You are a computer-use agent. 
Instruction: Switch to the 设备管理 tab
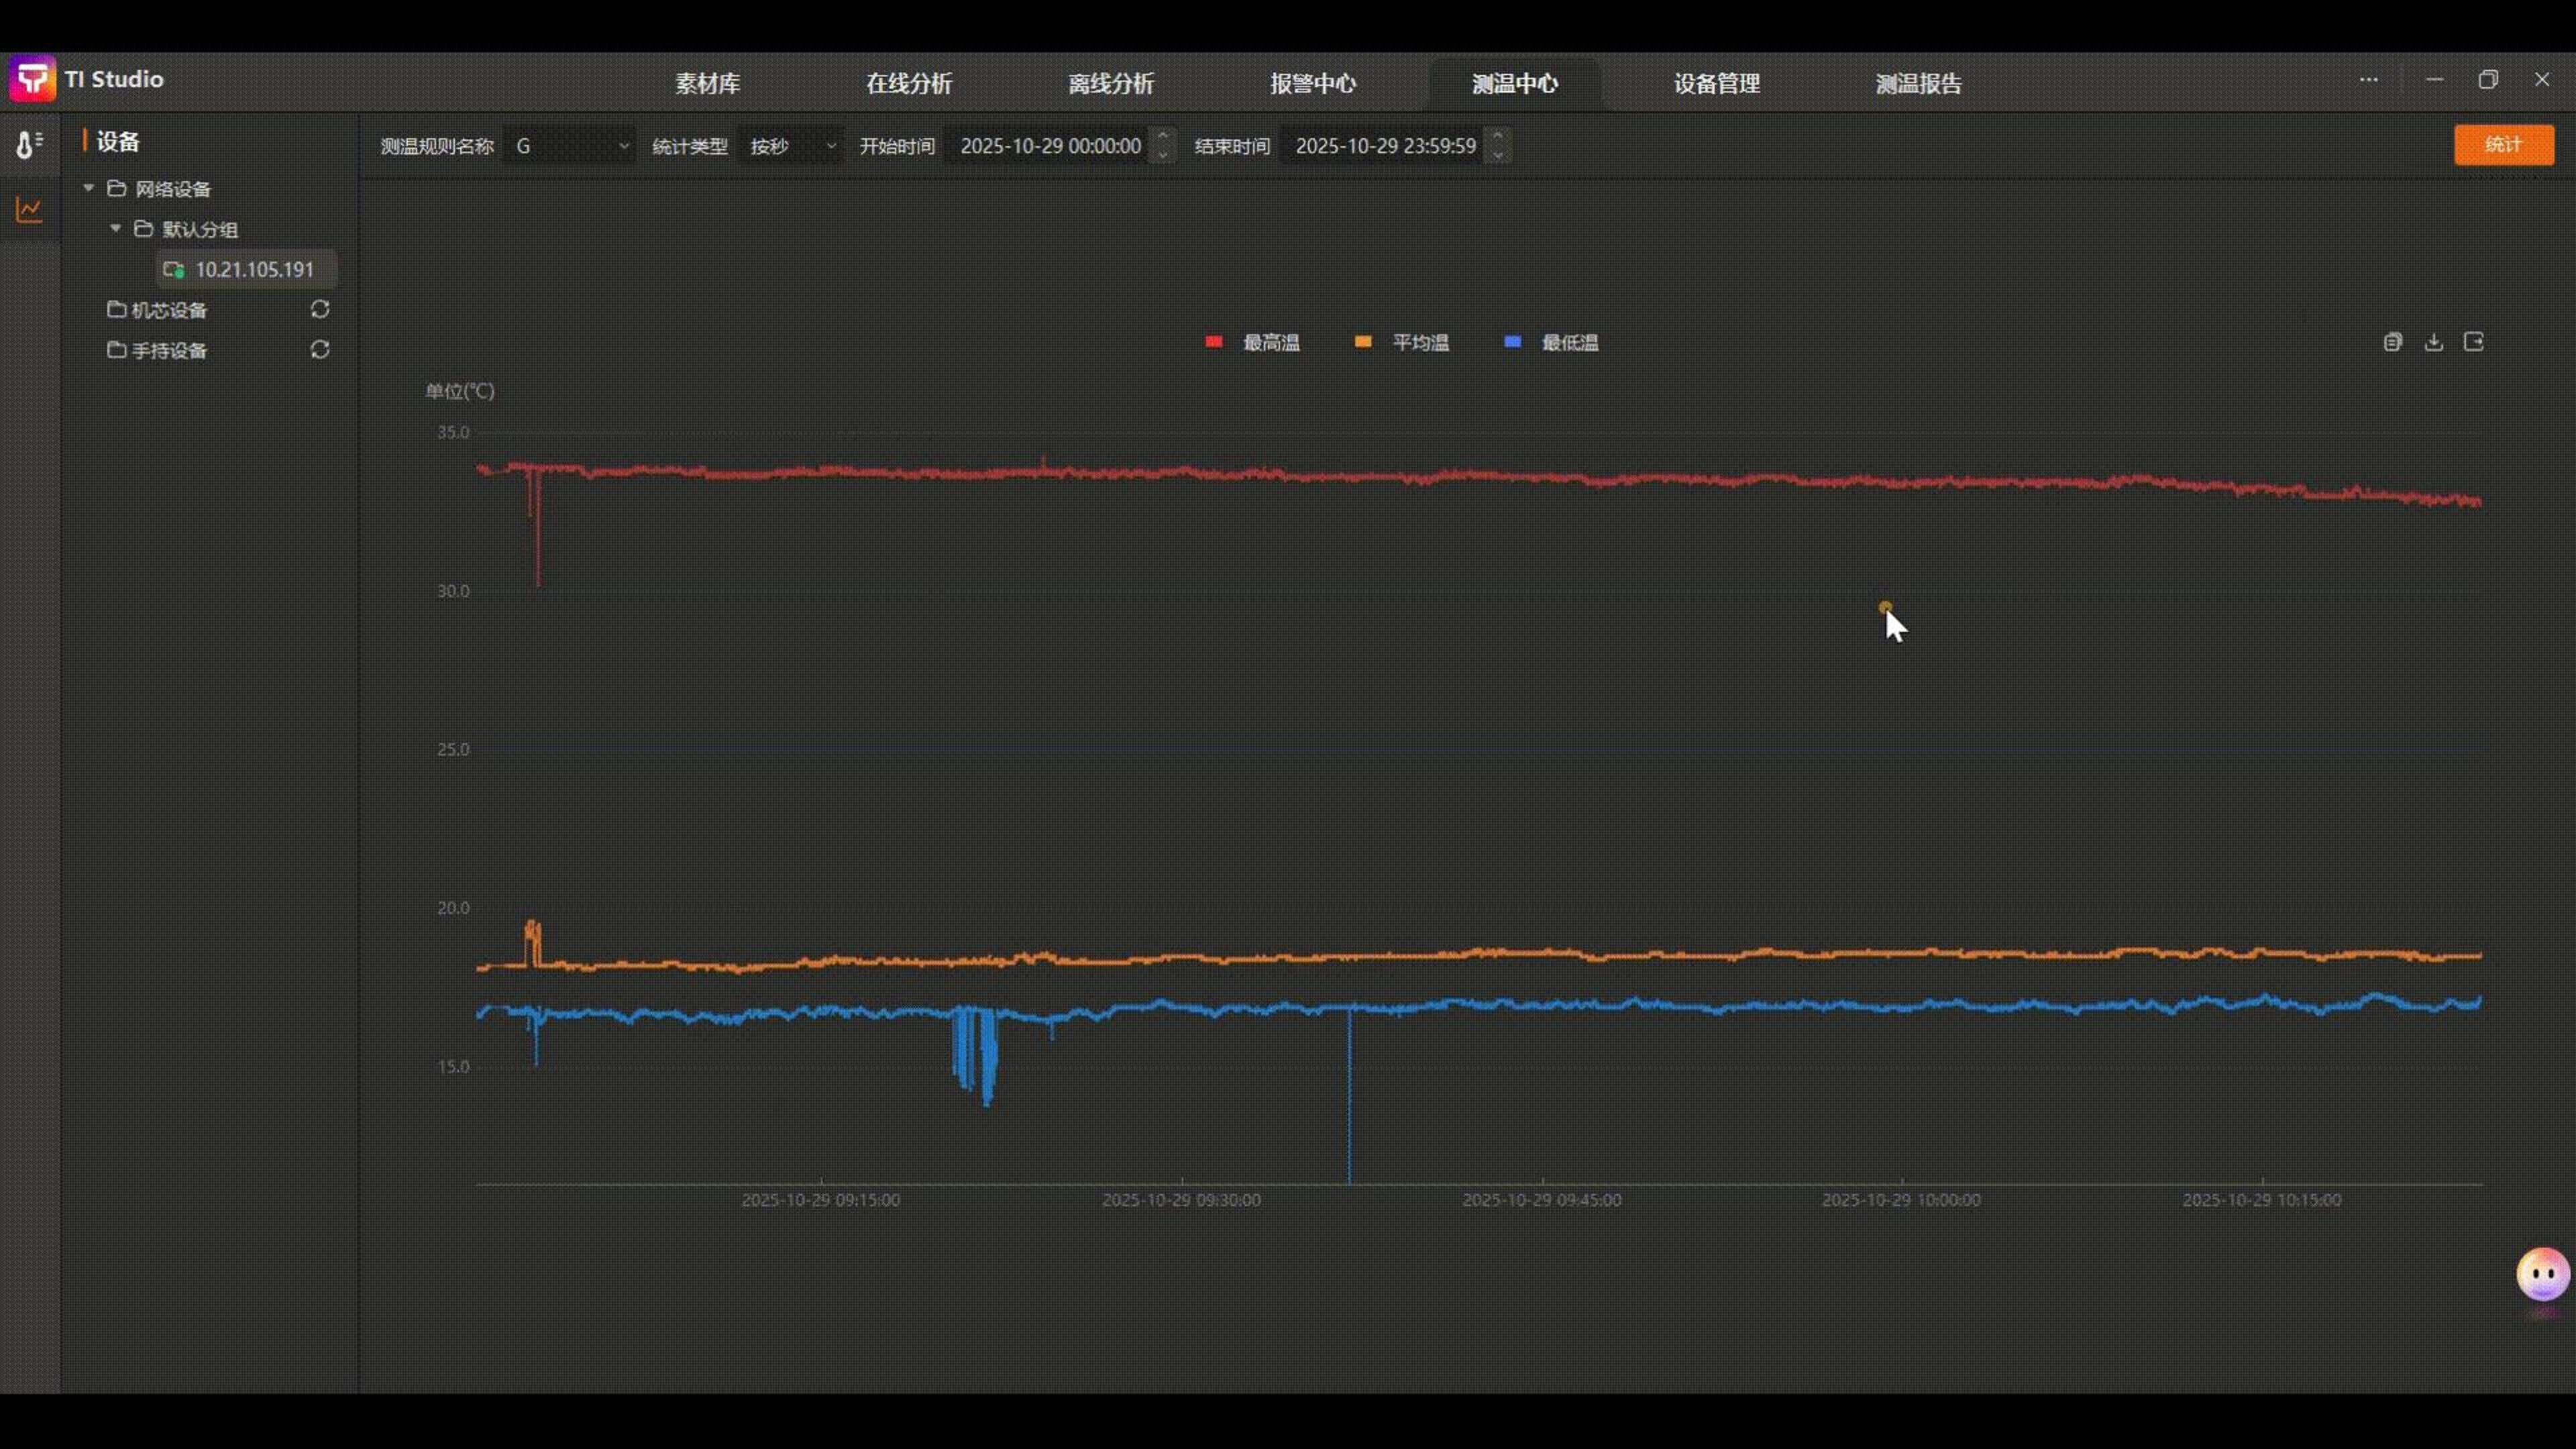pos(1716,84)
